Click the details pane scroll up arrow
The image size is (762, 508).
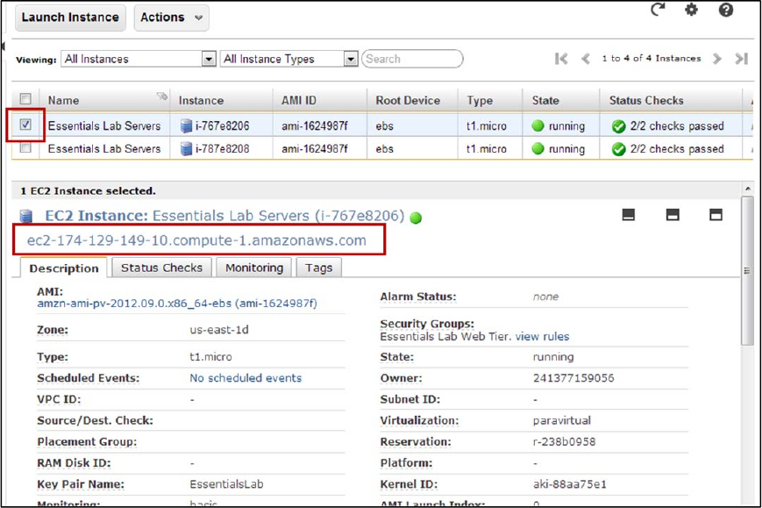(747, 189)
